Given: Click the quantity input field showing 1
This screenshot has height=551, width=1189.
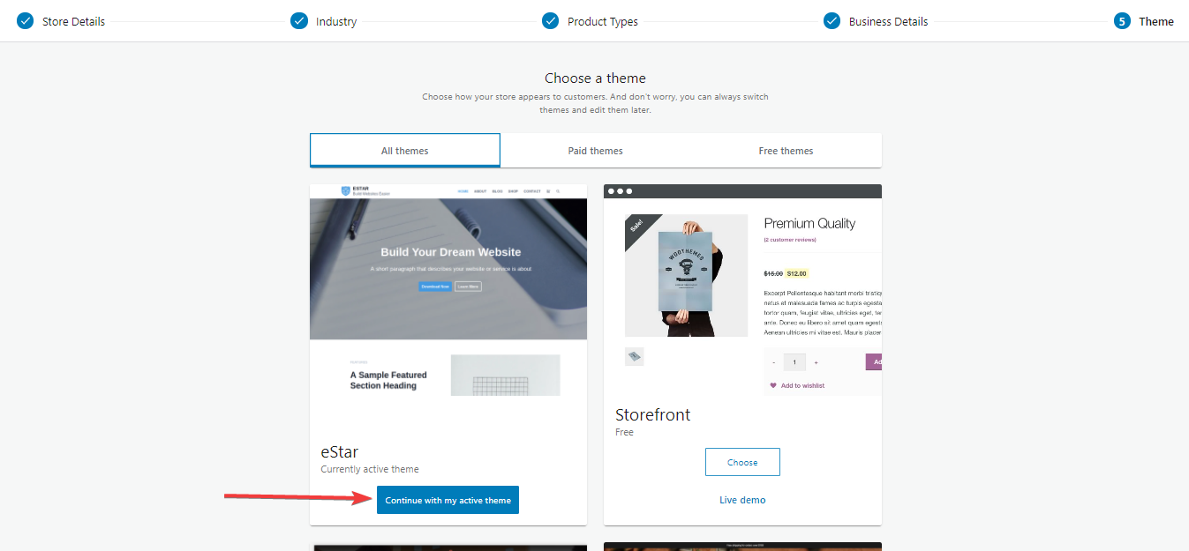Looking at the screenshot, I should point(794,361).
